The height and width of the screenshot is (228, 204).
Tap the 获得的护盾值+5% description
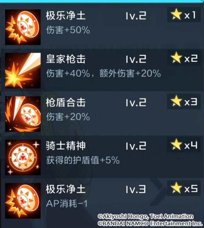pos(83,160)
